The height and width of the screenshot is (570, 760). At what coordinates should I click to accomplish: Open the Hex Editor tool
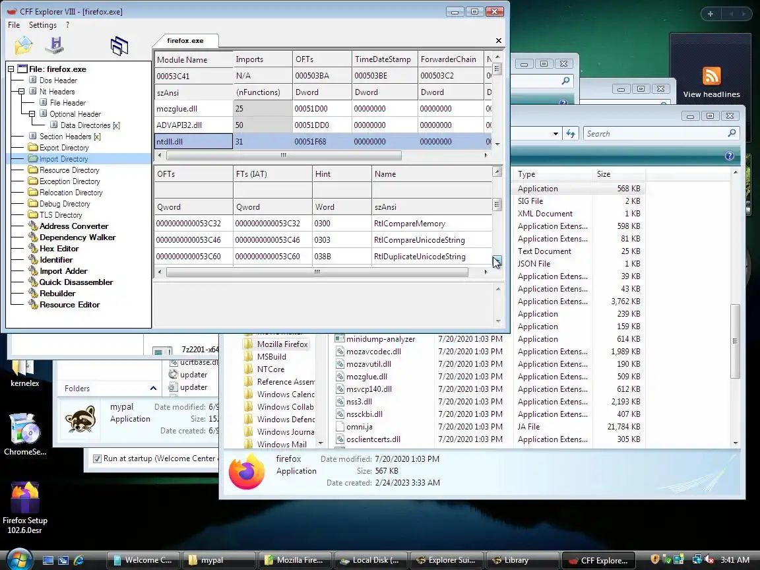point(59,248)
